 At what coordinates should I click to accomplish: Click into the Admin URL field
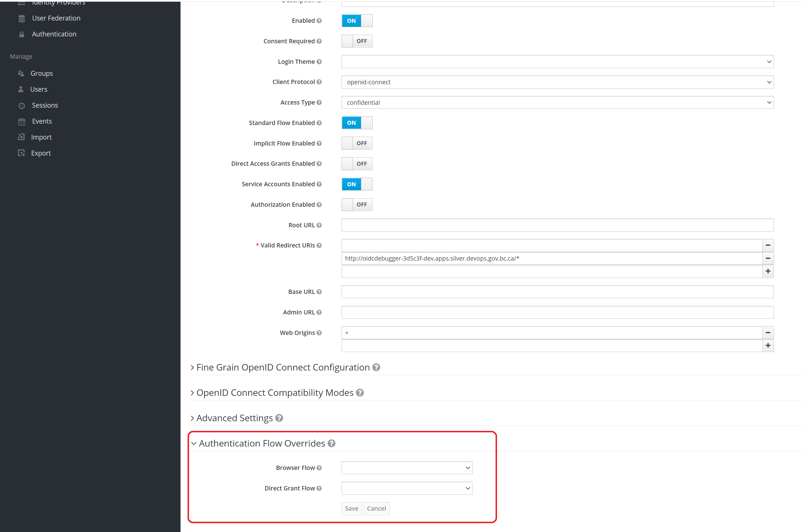tap(557, 312)
